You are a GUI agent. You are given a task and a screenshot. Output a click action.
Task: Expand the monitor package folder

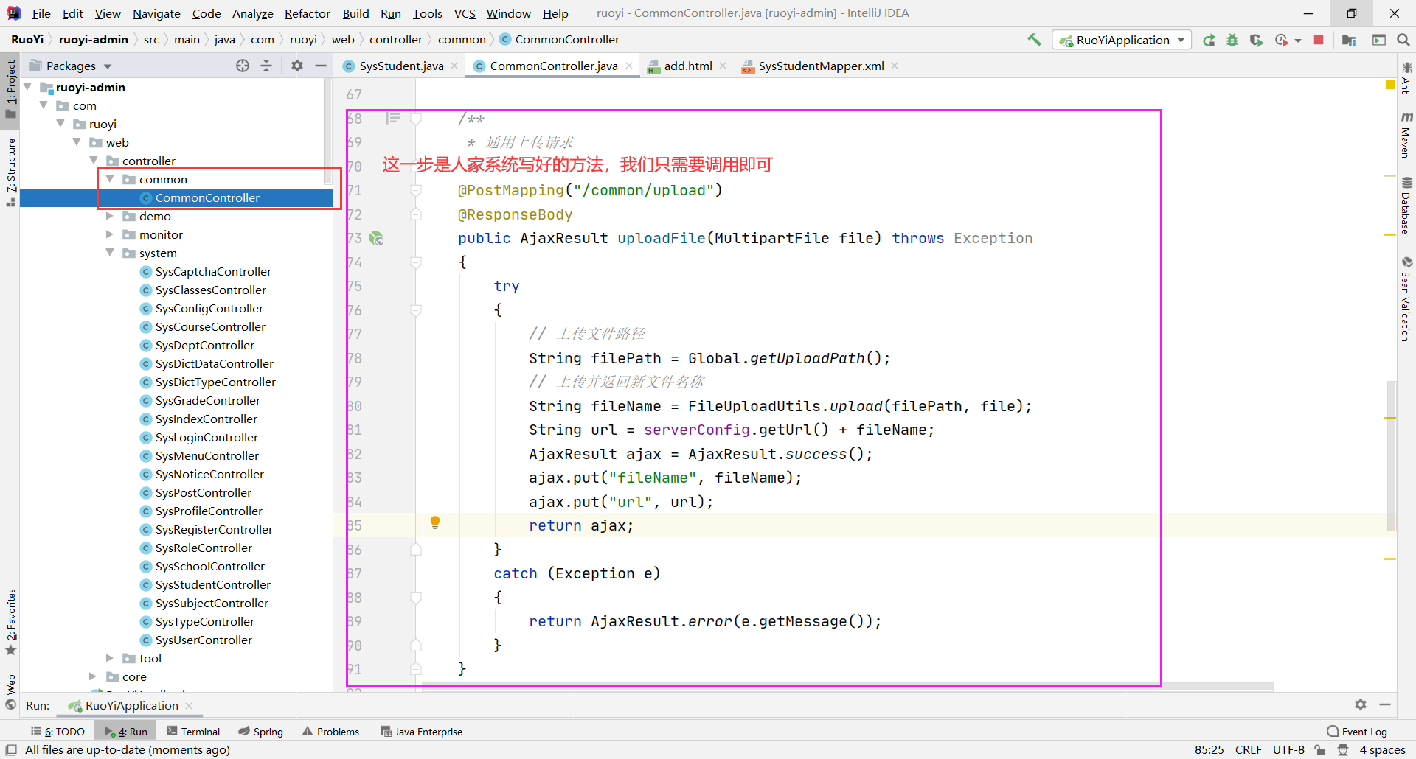coord(109,234)
